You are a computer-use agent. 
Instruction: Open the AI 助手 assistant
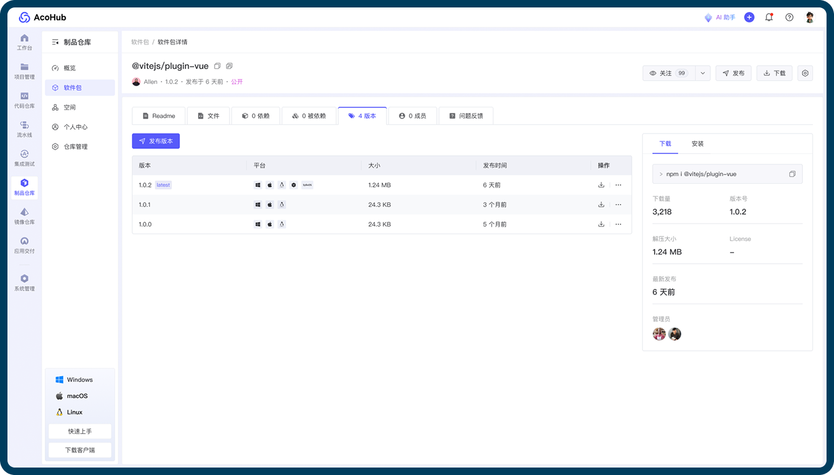pyautogui.click(x=720, y=17)
